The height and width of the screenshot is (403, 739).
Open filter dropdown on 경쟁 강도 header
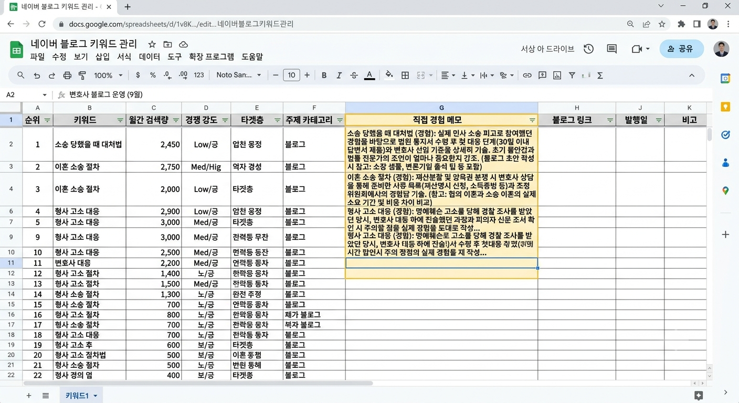pyautogui.click(x=225, y=120)
